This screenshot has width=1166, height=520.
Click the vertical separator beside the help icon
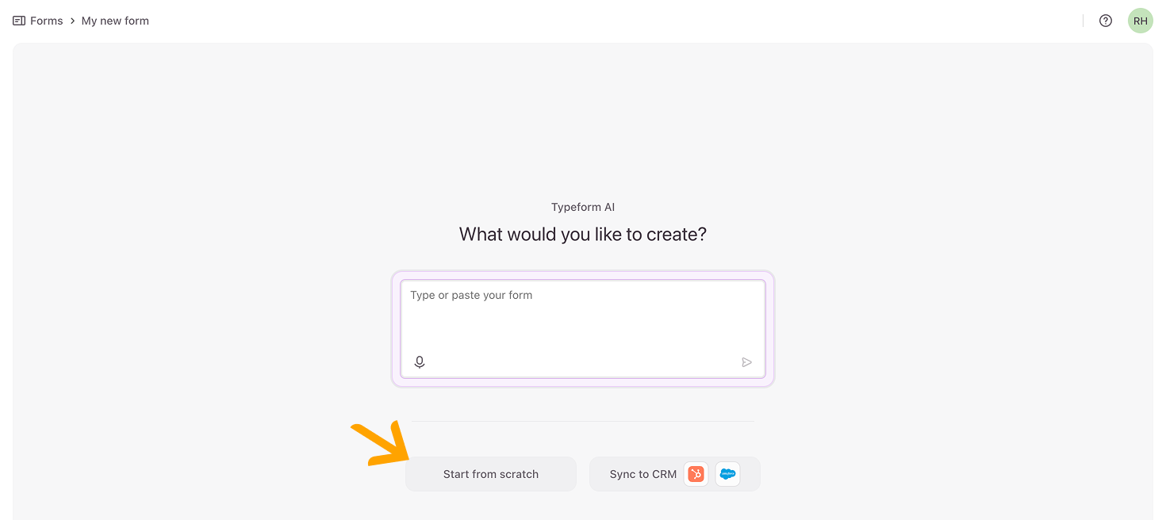tap(1083, 21)
